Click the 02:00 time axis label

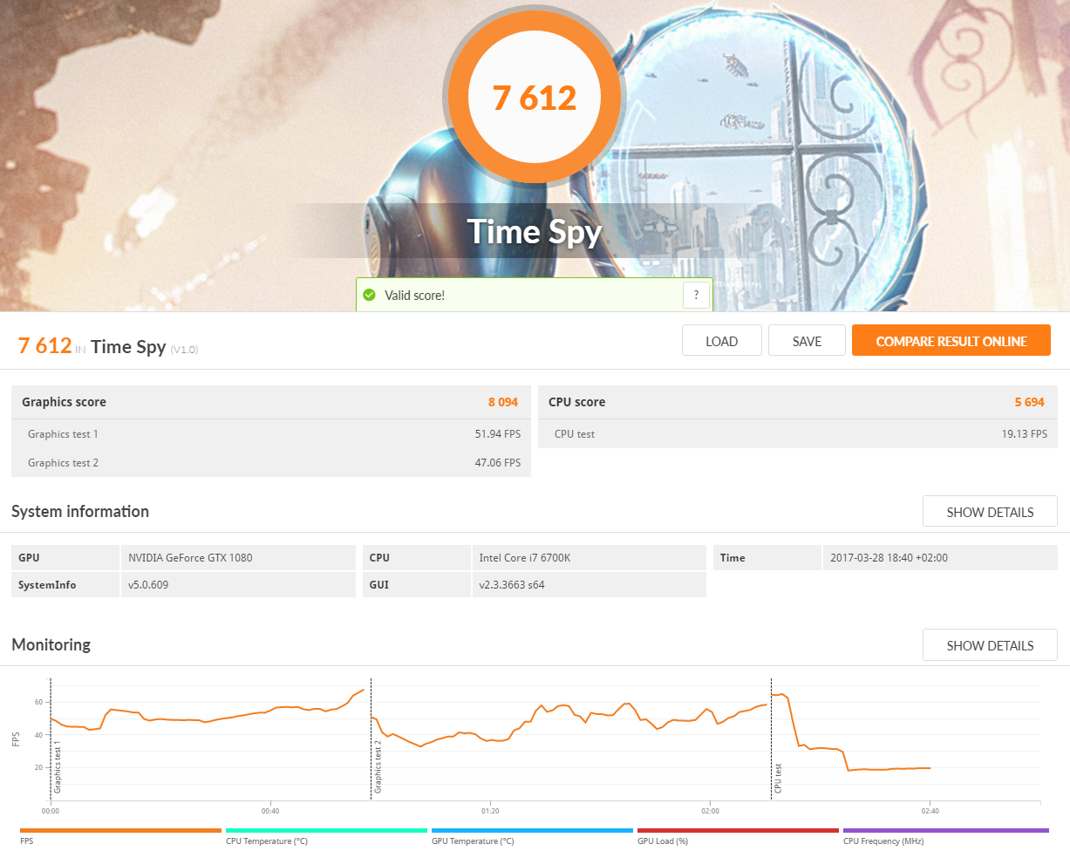click(x=711, y=811)
